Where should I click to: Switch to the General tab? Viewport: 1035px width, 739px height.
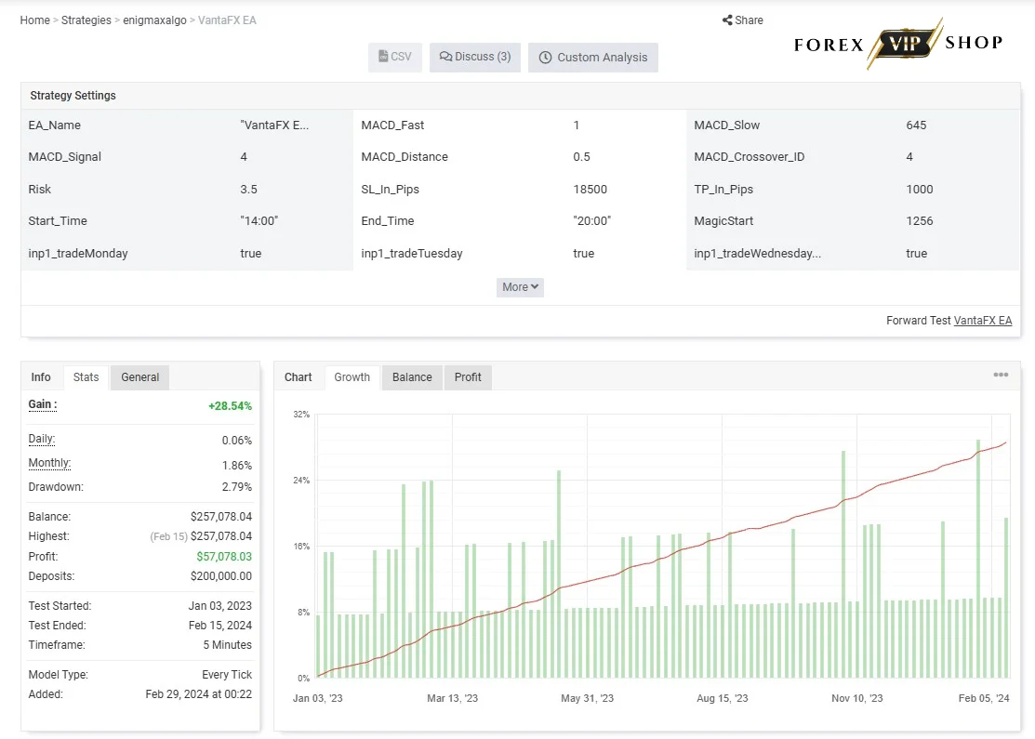pyautogui.click(x=139, y=377)
